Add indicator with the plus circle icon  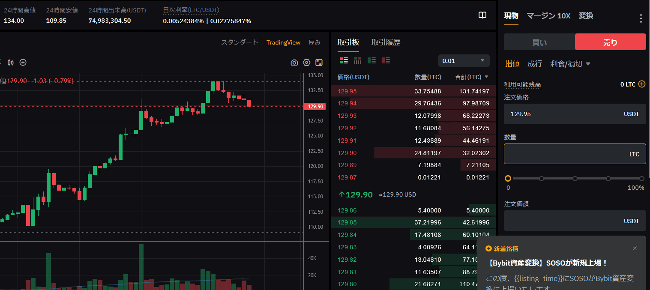23,63
